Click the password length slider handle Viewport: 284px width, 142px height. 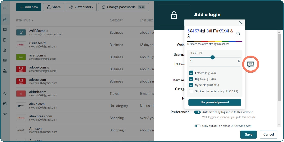[x=213, y=57]
